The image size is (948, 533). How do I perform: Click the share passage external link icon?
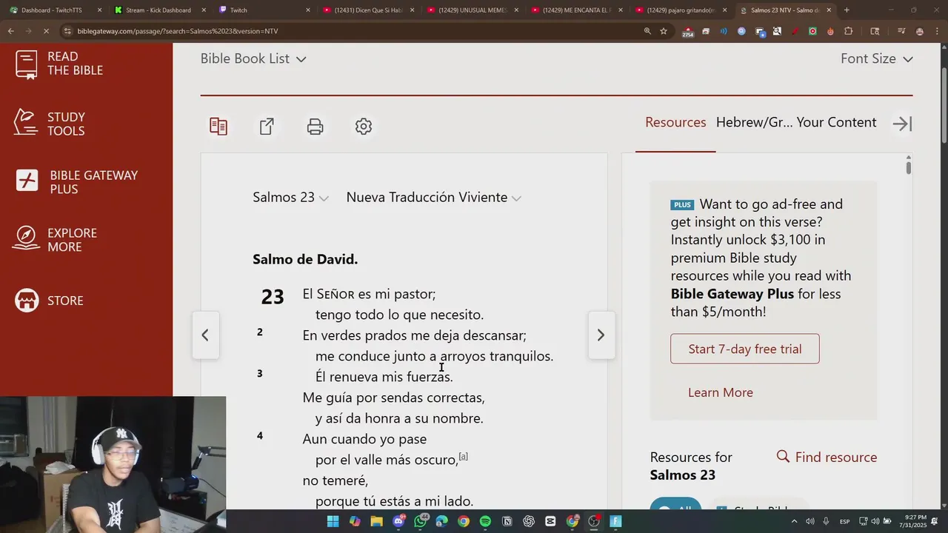(x=267, y=127)
